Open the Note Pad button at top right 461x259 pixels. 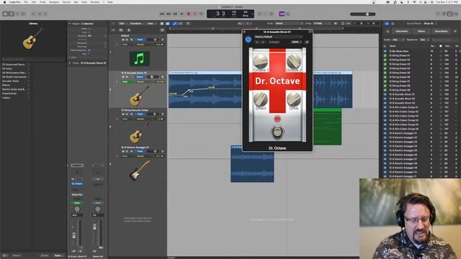pos(444,14)
